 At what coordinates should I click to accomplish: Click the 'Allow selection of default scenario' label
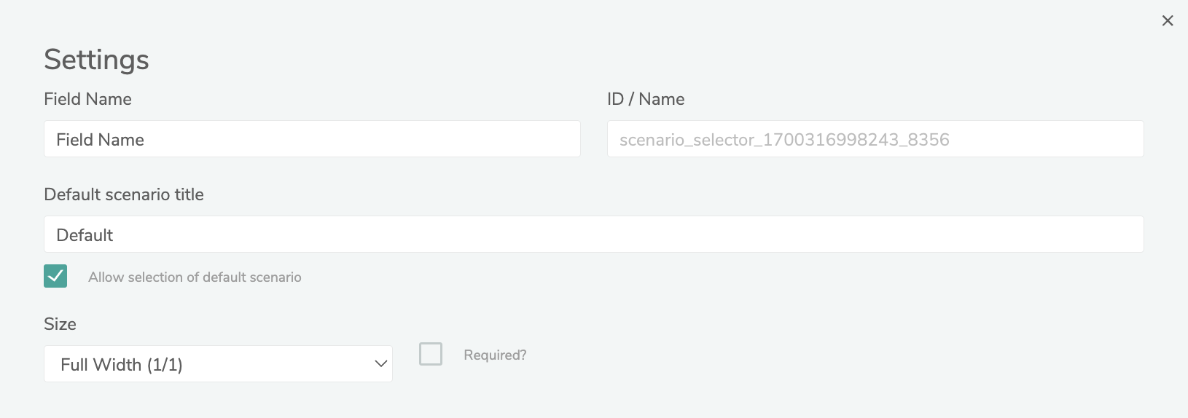[x=195, y=277]
